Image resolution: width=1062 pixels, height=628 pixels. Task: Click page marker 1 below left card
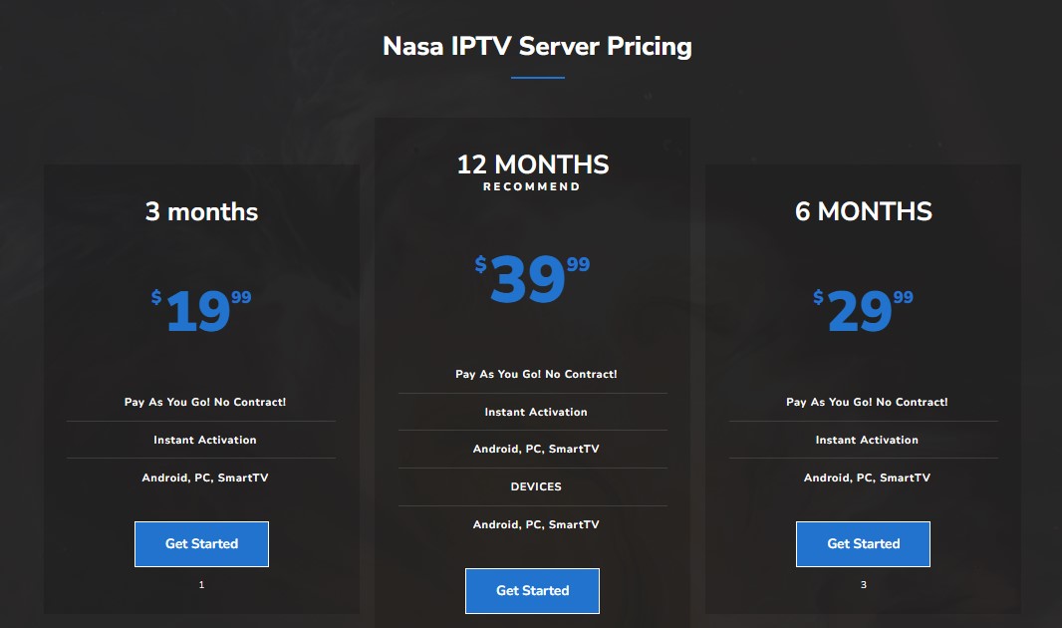pos(201,584)
